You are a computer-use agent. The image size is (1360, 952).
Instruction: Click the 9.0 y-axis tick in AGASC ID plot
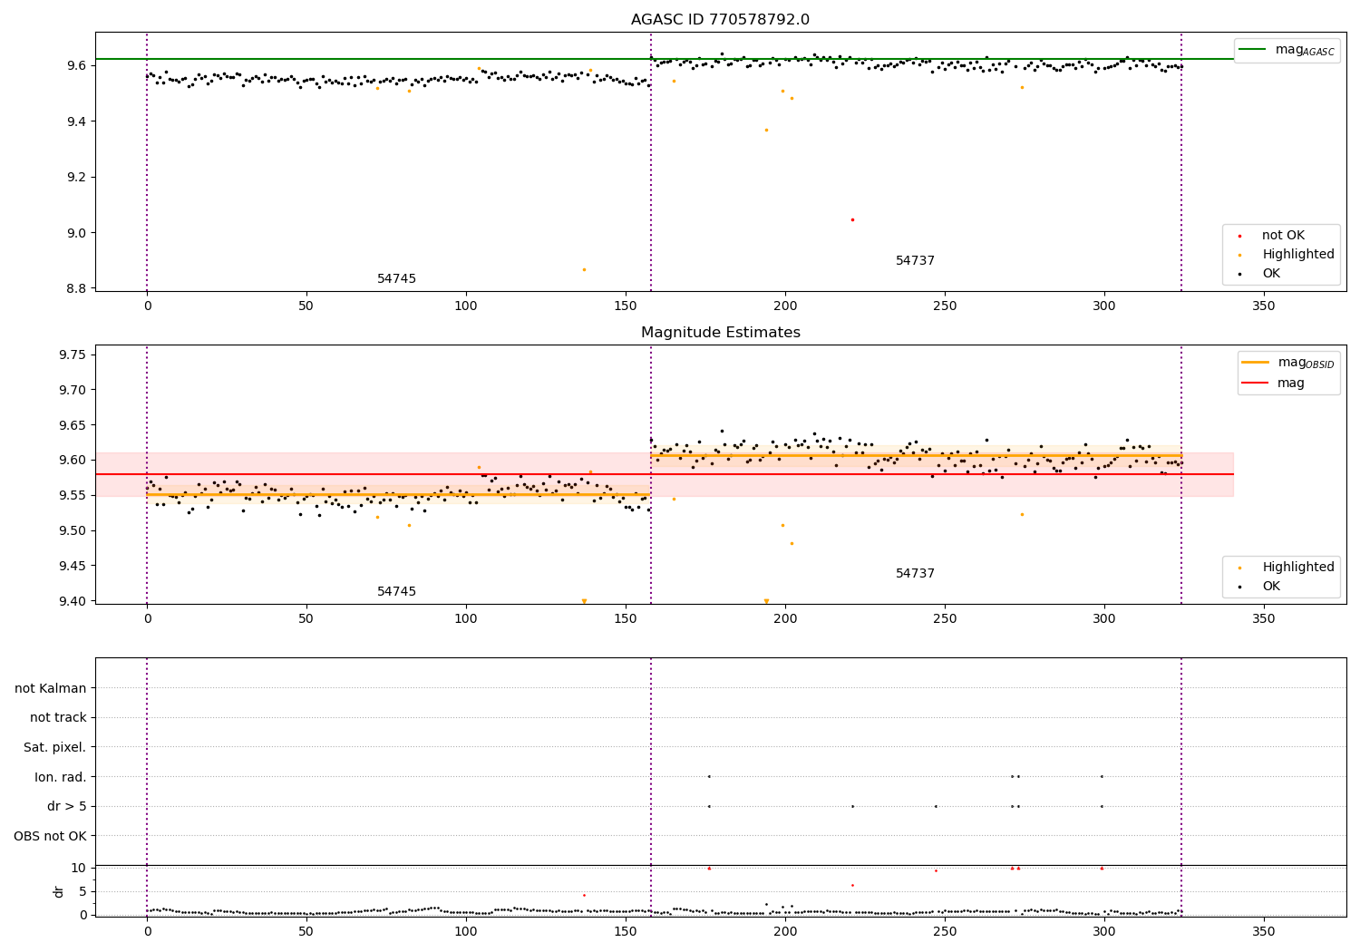[x=76, y=233]
